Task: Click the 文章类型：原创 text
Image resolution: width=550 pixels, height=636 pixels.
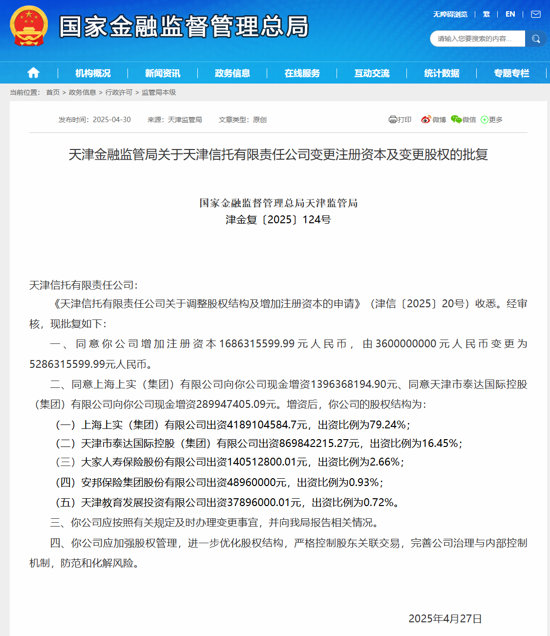Action: coord(243,120)
